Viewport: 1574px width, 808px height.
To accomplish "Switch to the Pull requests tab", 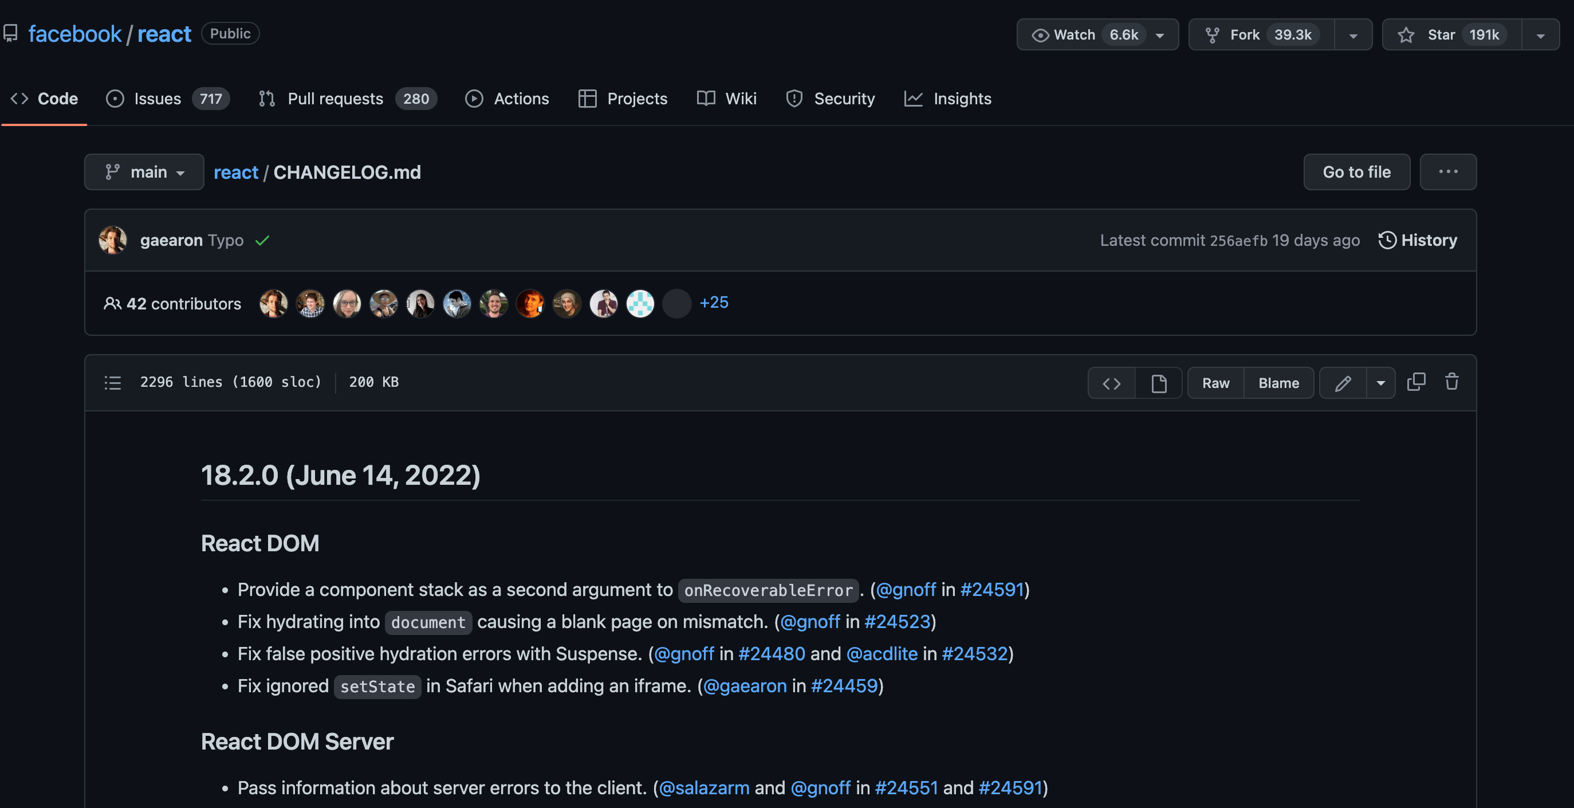I will click(335, 99).
